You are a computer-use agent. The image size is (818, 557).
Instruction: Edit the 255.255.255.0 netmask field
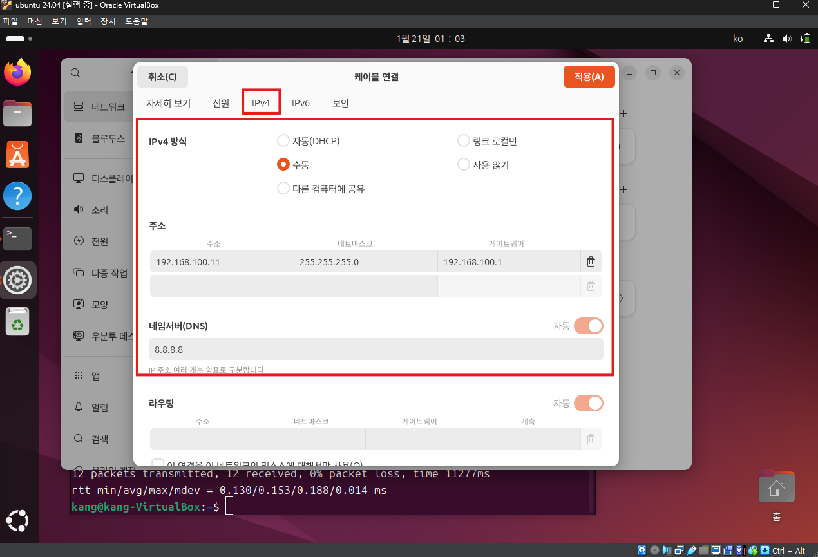(365, 262)
